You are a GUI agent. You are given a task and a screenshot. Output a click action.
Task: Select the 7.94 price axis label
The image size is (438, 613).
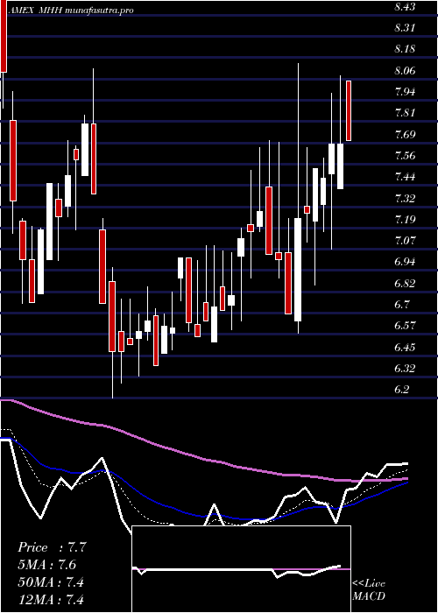point(405,92)
